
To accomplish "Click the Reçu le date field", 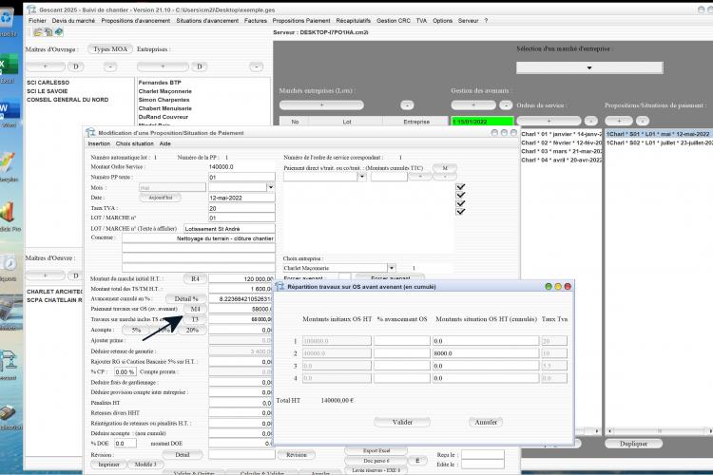I will point(483,454).
